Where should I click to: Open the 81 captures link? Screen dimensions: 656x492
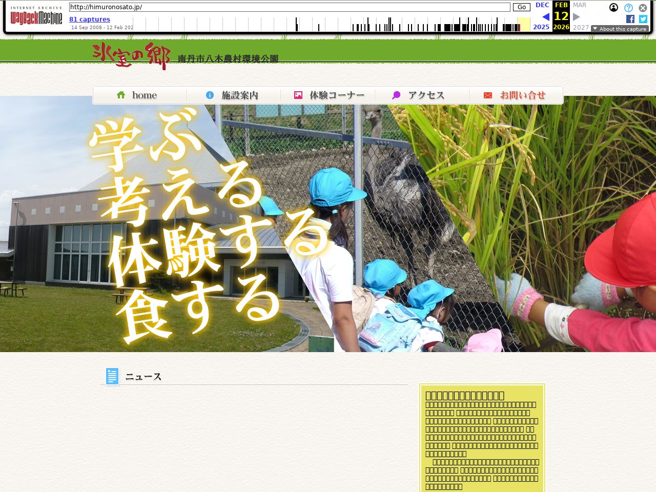(x=90, y=19)
